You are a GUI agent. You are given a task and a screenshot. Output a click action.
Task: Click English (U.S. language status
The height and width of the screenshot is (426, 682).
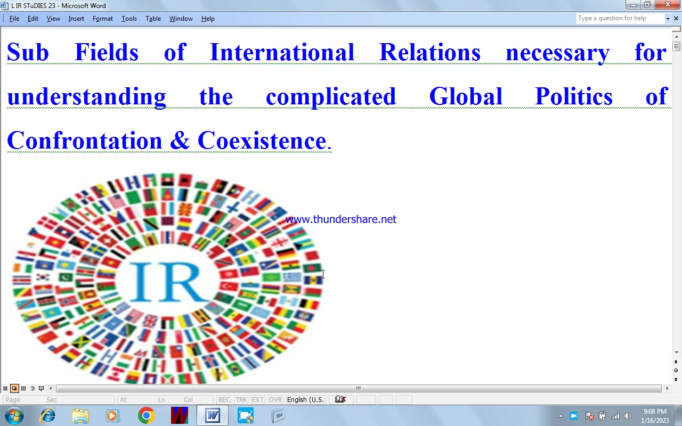click(x=305, y=399)
